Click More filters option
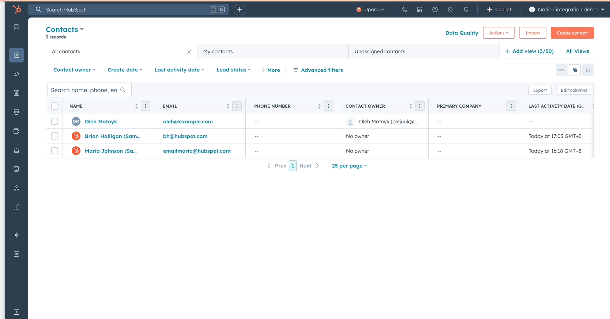 (x=270, y=70)
